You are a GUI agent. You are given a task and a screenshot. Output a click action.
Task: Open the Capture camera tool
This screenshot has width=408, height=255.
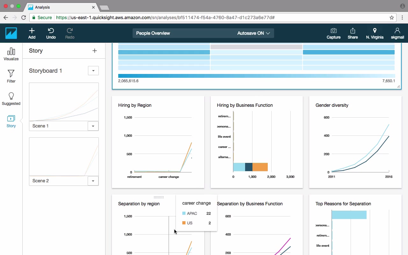click(333, 33)
